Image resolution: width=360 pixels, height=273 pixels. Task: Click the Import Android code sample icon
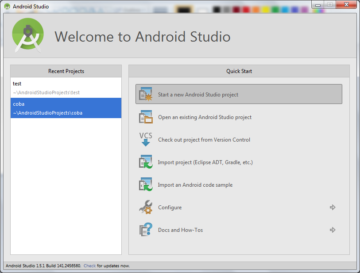(146, 185)
